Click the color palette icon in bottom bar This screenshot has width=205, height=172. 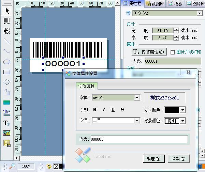[x=49, y=166]
